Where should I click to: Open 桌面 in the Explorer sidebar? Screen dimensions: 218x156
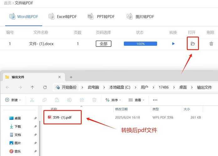pos(15,118)
